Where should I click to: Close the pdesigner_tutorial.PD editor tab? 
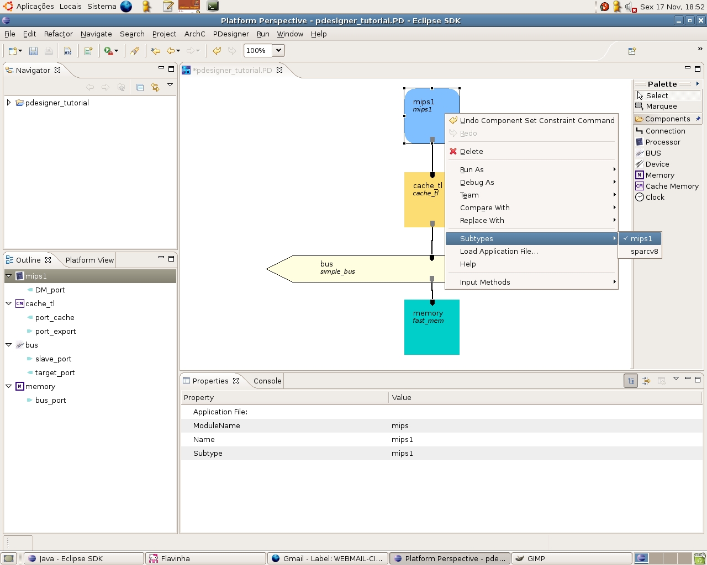click(279, 70)
